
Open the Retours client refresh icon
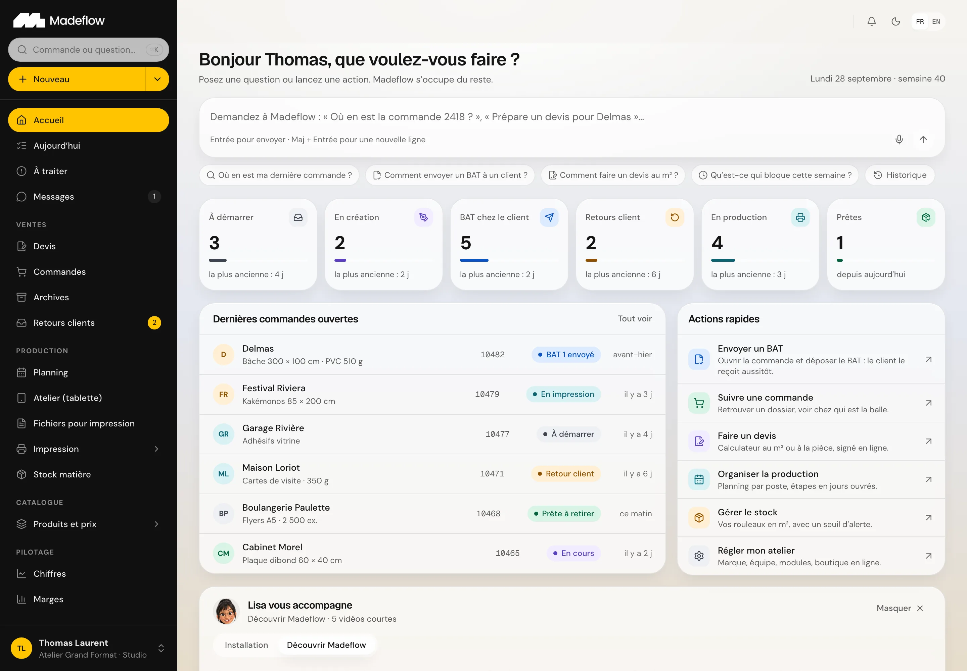[x=675, y=217]
